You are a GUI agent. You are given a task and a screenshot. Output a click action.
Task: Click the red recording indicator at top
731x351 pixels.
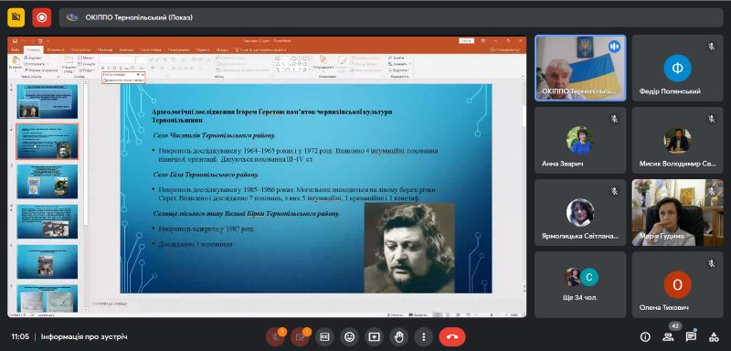41,17
